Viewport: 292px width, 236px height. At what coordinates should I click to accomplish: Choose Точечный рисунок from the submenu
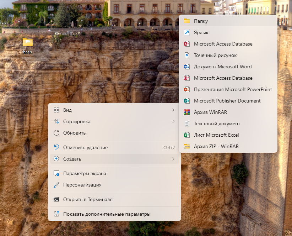pos(215,55)
